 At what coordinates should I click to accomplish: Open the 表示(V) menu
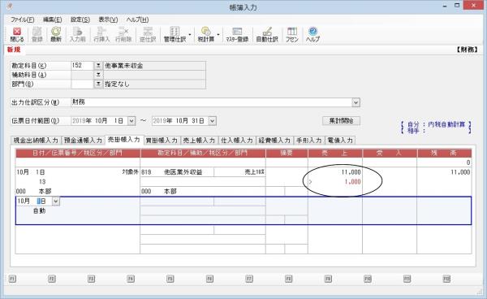click(108, 19)
